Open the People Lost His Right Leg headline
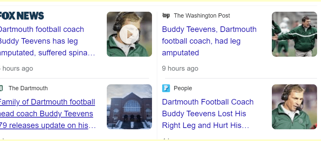This screenshot has width=321, height=141. (208, 114)
